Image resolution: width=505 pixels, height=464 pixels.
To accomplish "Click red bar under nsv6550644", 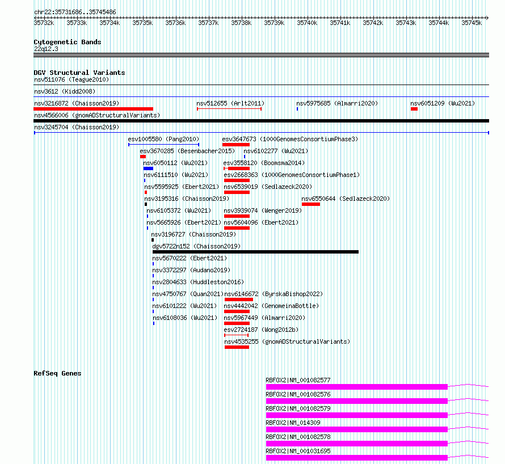I will pos(311,204).
